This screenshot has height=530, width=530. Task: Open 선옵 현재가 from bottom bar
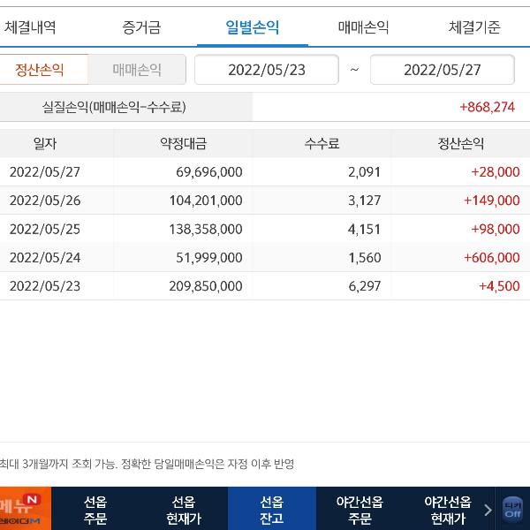pyautogui.click(x=184, y=510)
